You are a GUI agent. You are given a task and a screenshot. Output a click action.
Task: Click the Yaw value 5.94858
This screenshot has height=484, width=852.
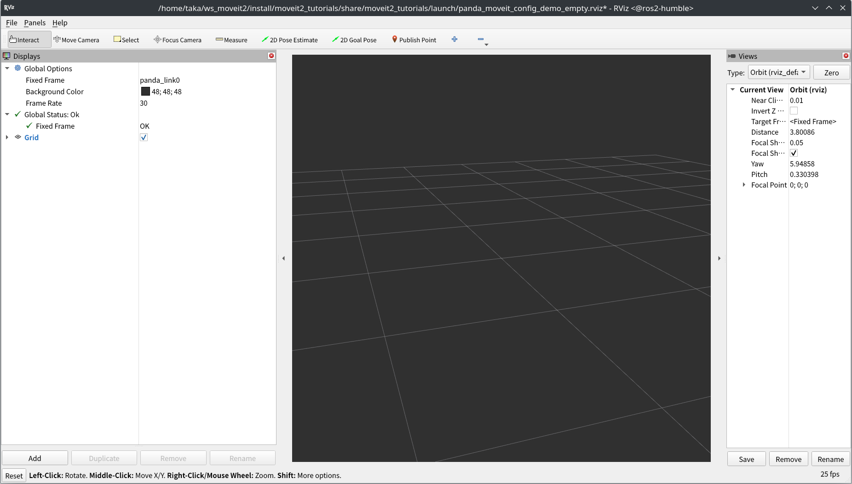tap(802, 164)
